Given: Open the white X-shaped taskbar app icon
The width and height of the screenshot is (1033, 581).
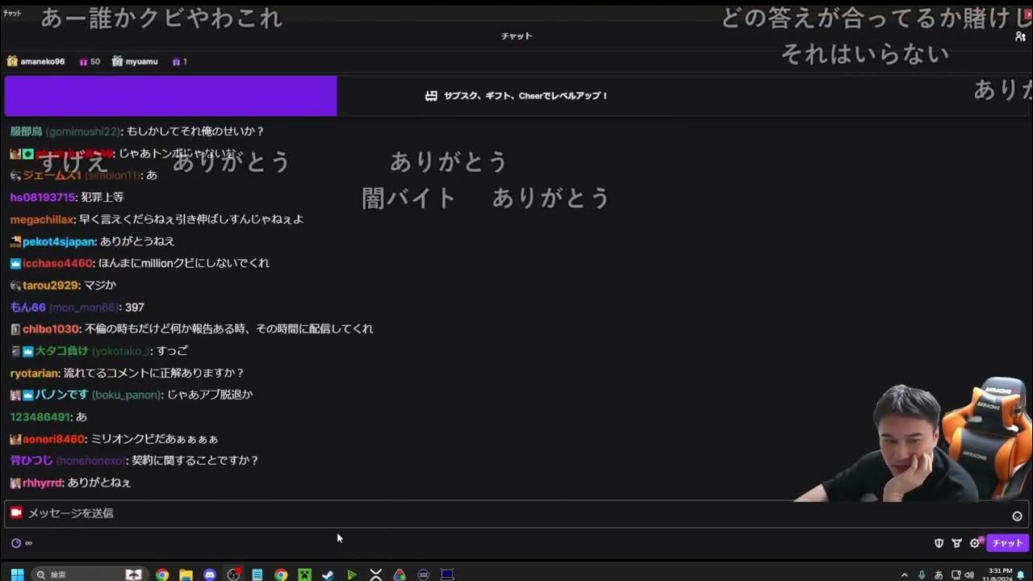Looking at the screenshot, I should tap(375, 575).
